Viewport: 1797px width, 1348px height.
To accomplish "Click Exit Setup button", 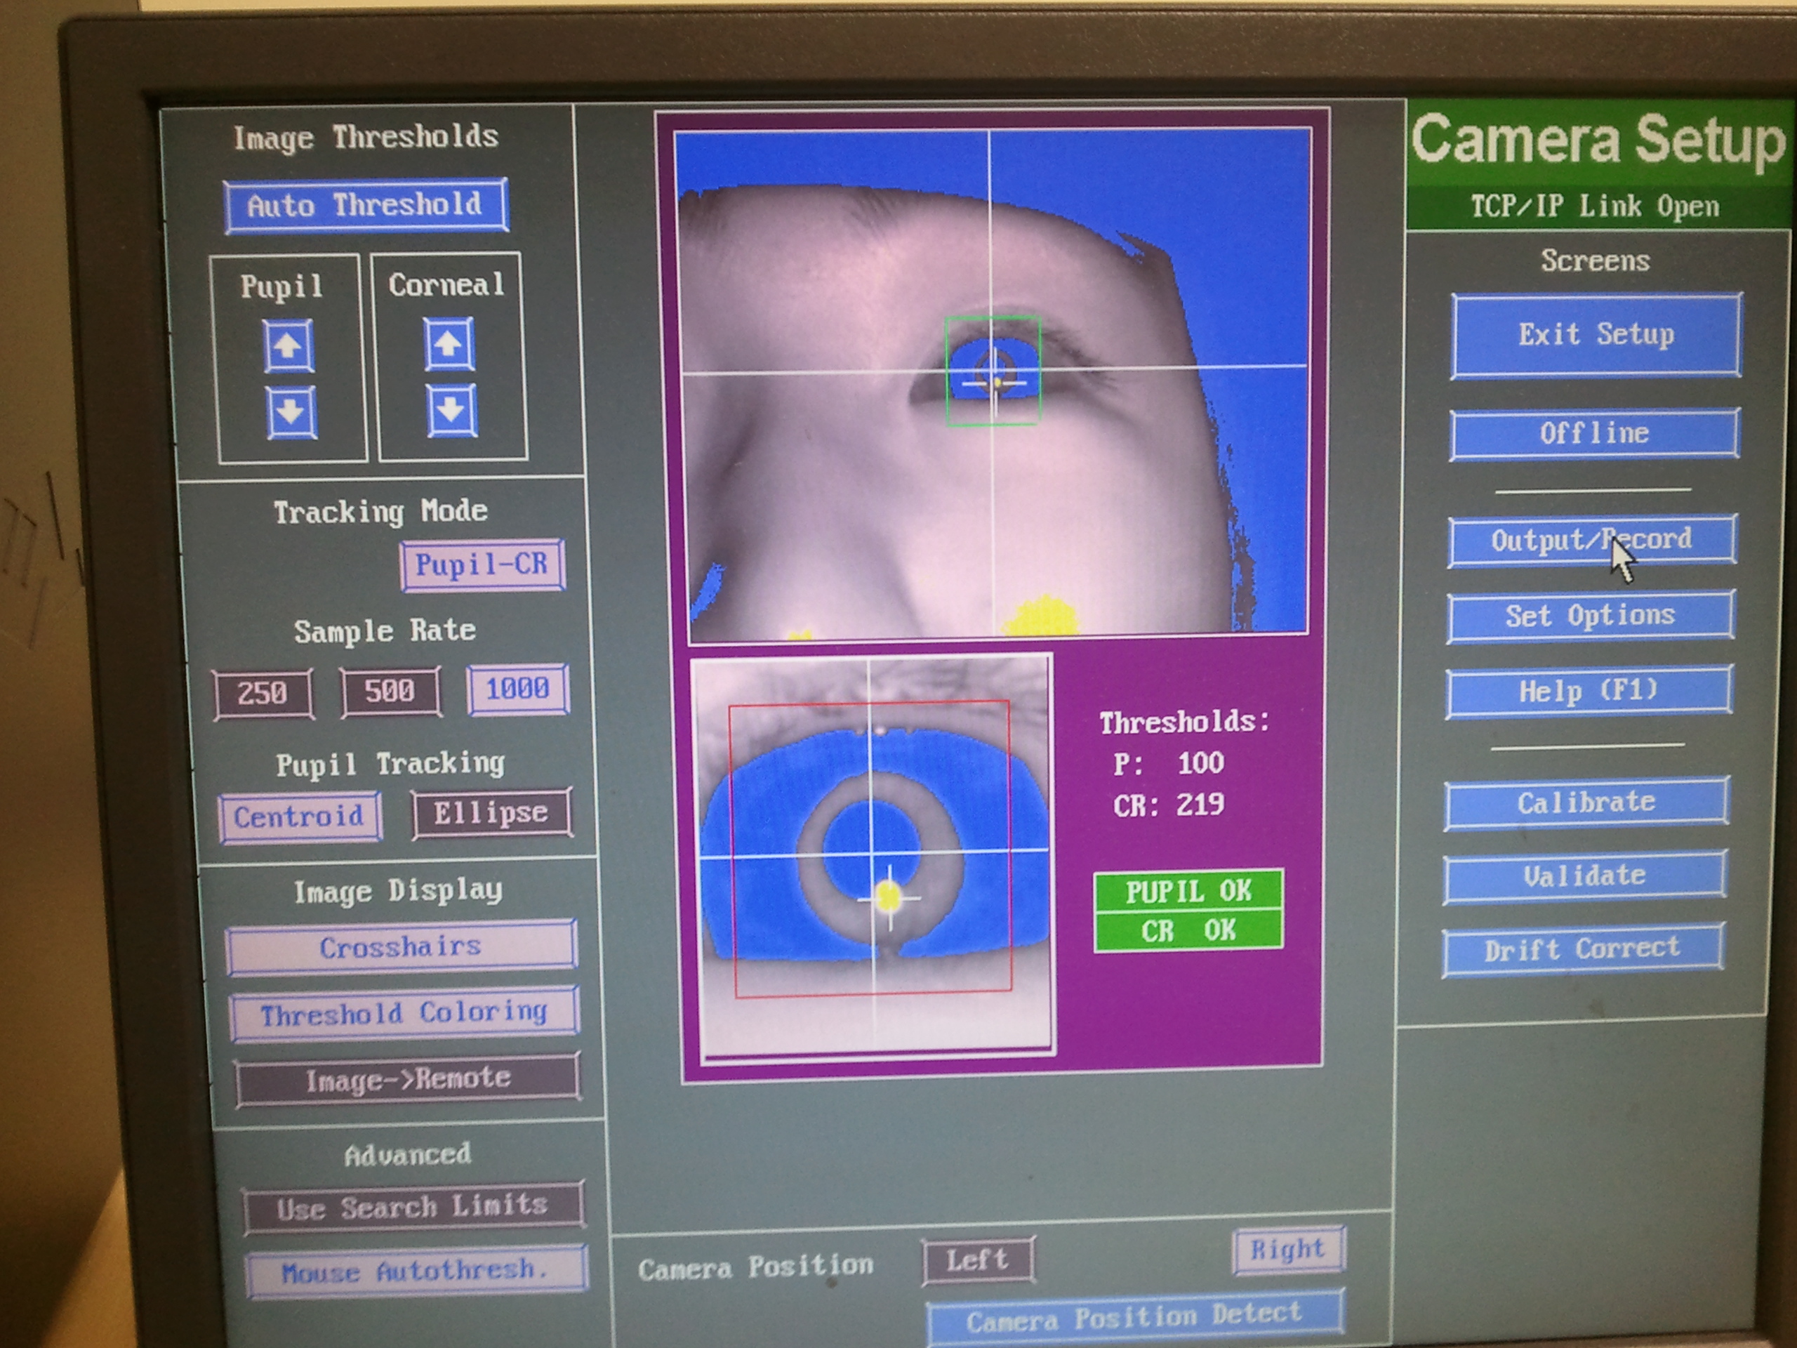I will coord(1596,335).
